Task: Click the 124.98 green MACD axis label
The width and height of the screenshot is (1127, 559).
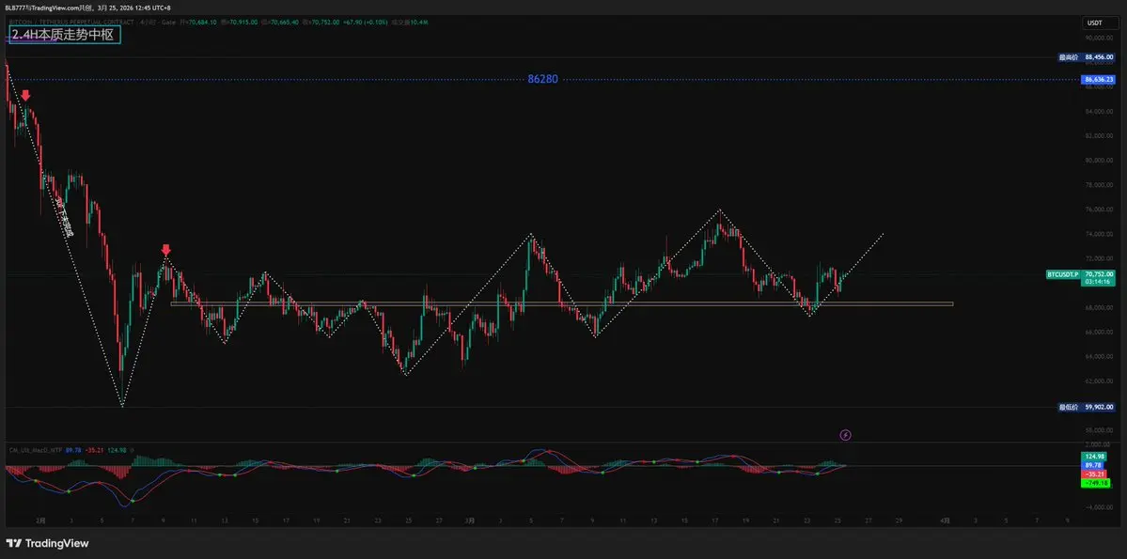Action: pyautogui.click(x=1093, y=457)
